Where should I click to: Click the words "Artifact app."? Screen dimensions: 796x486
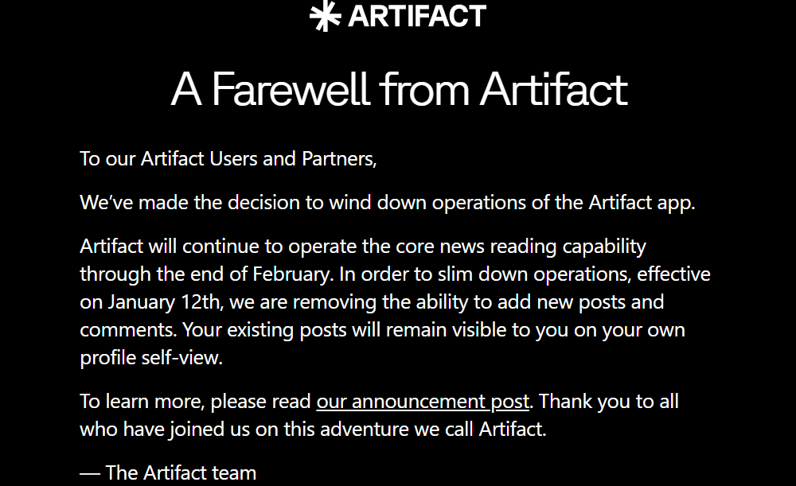point(642,203)
